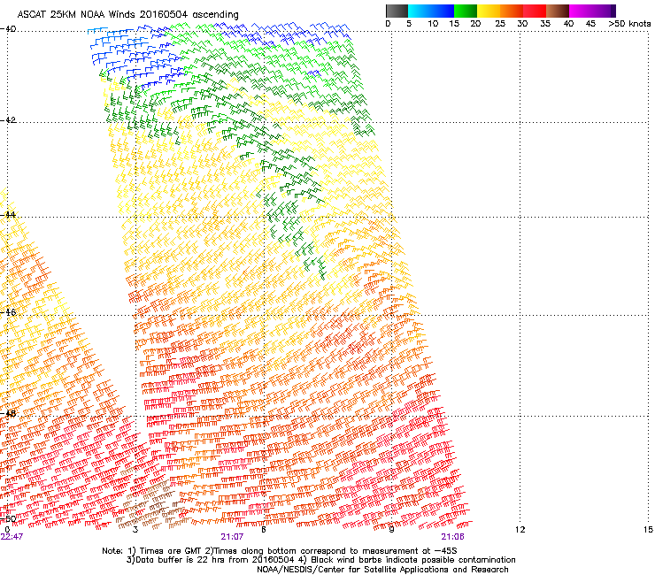Click the latitude label '-42'

tap(8, 119)
